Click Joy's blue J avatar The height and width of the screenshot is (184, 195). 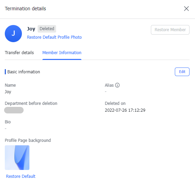13,34
